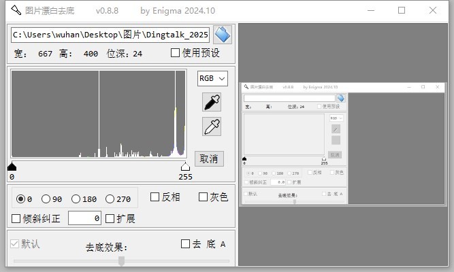Toggle the 反相 invert checkbox
Image resolution: width=454 pixels, height=272 pixels.
pos(155,197)
